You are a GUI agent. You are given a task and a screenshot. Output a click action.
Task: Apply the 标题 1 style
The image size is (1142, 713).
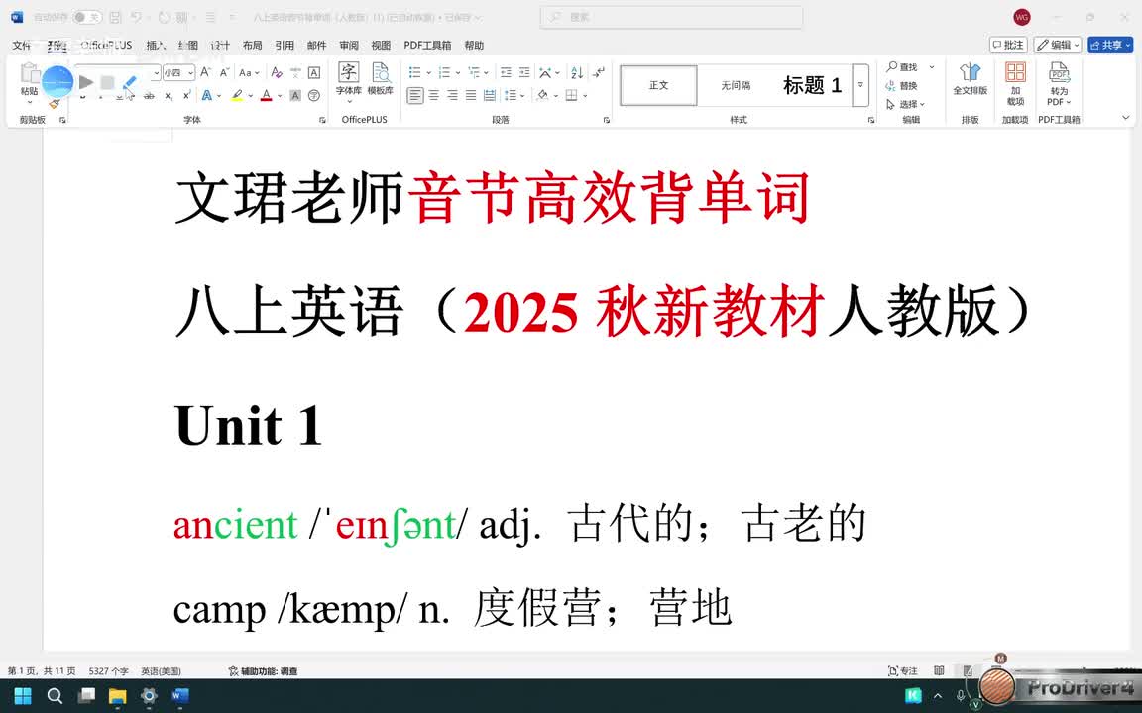[x=812, y=85]
